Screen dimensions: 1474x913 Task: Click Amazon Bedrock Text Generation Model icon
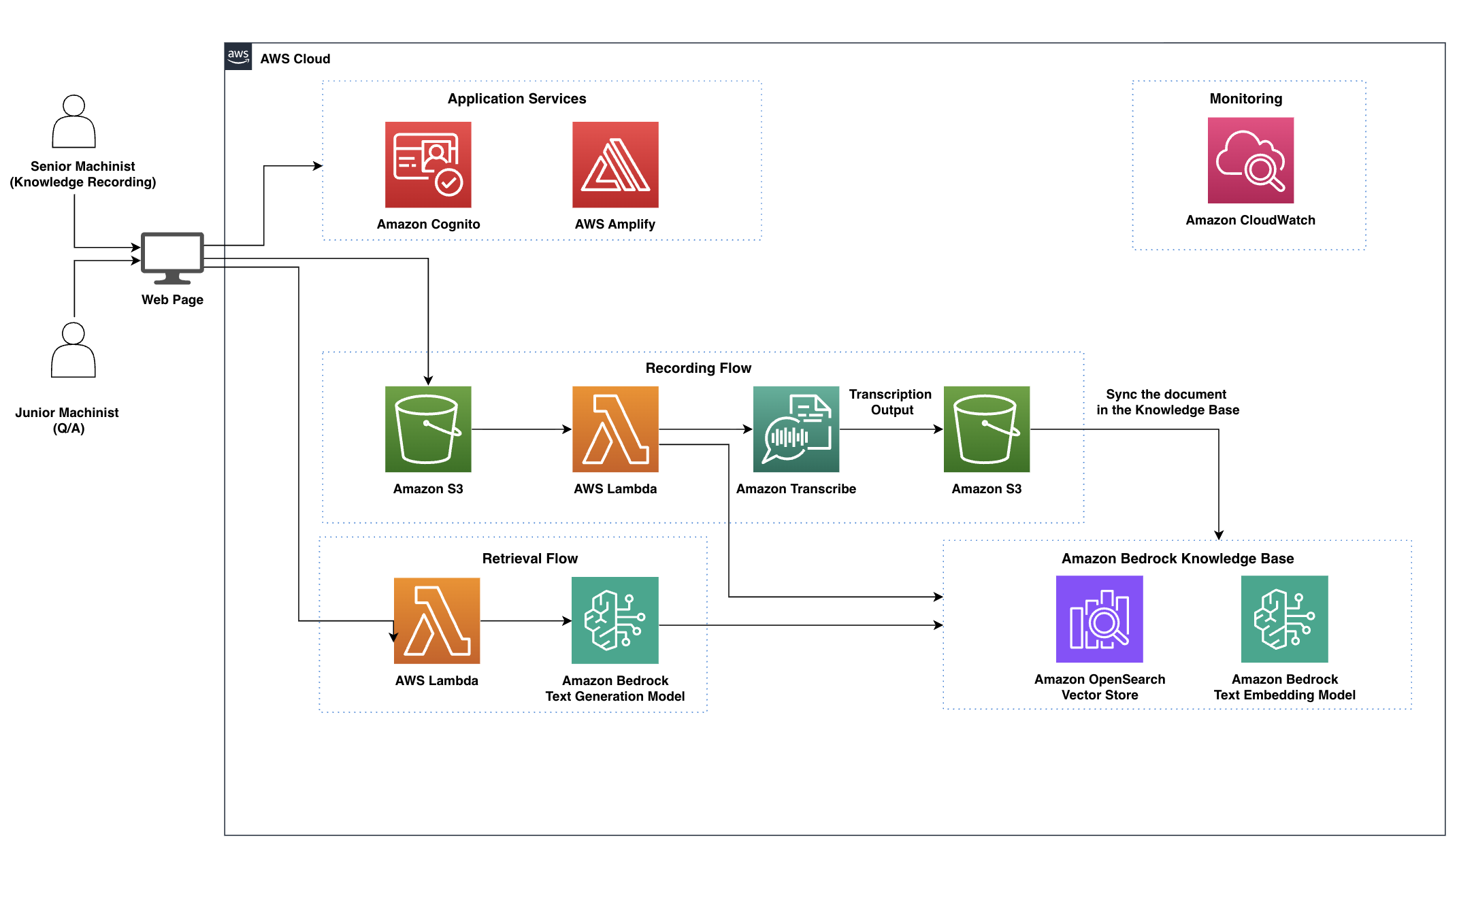(615, 620)
